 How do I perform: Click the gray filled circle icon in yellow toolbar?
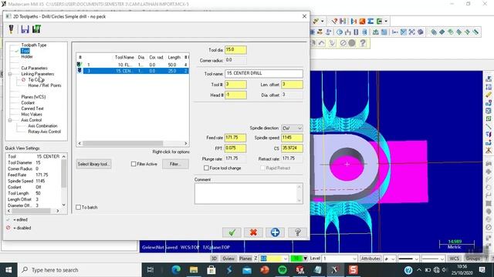point(352,43)
